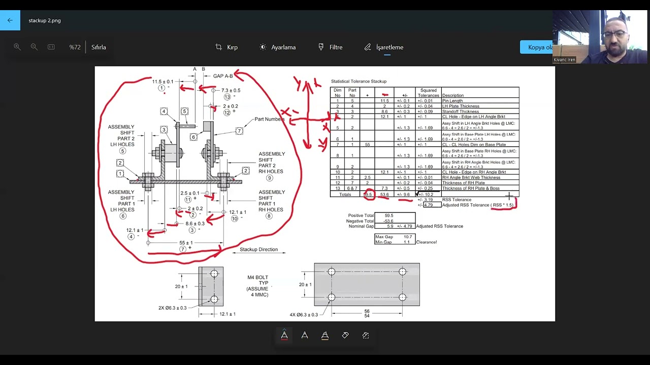Click the Part Numbers label in drawing

(x=270, y=119)
